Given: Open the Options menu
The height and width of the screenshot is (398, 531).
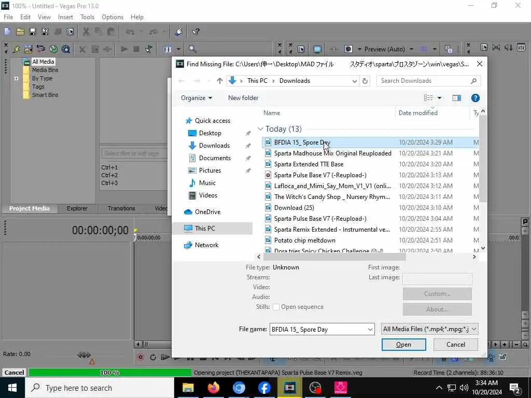Looking at the screenshot, I should [x=113, y=17].
